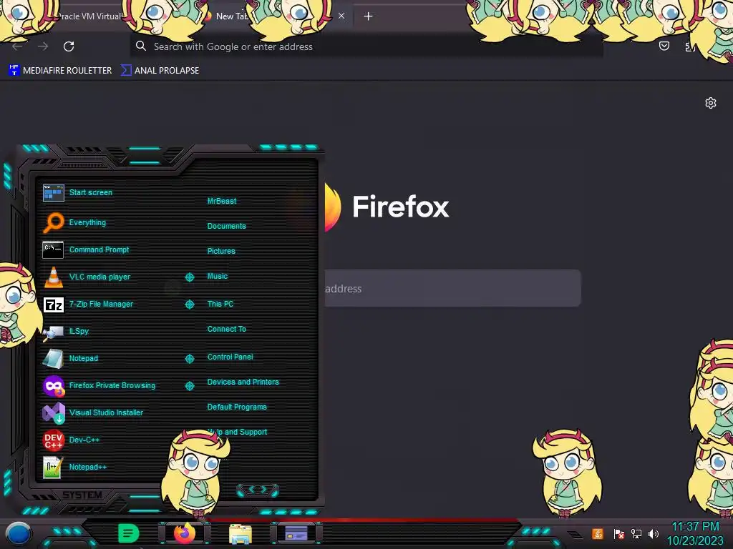Select Connect To in start menu
The image size is (733, 549).
click(x=226, y=329)
